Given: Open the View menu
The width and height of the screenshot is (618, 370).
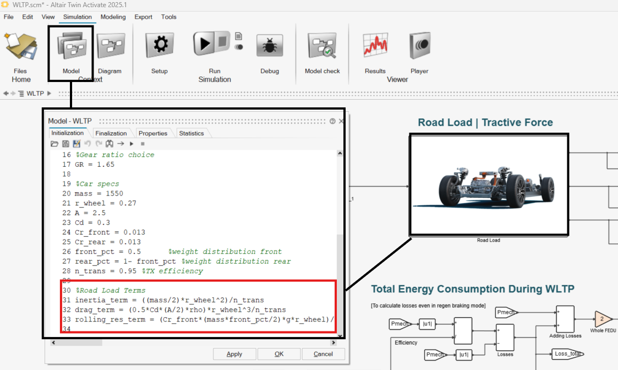Looking at the screenshot, I should tap(48, 17).
